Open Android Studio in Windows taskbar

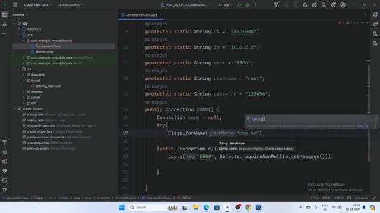227,207
